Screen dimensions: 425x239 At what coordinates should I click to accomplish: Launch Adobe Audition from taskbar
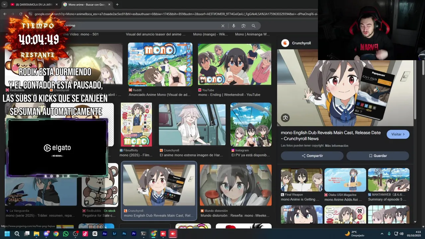(x=105, y=234)
